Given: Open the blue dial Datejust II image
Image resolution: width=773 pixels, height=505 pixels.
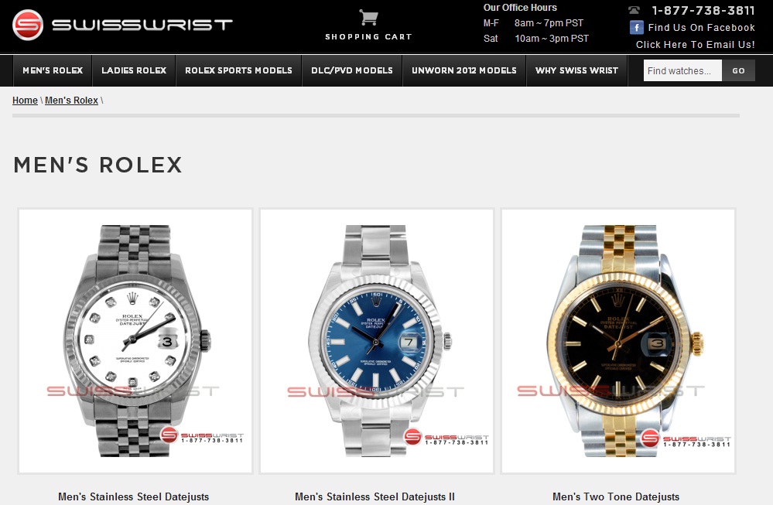Looking at the screenshot, I should (377, 341).
